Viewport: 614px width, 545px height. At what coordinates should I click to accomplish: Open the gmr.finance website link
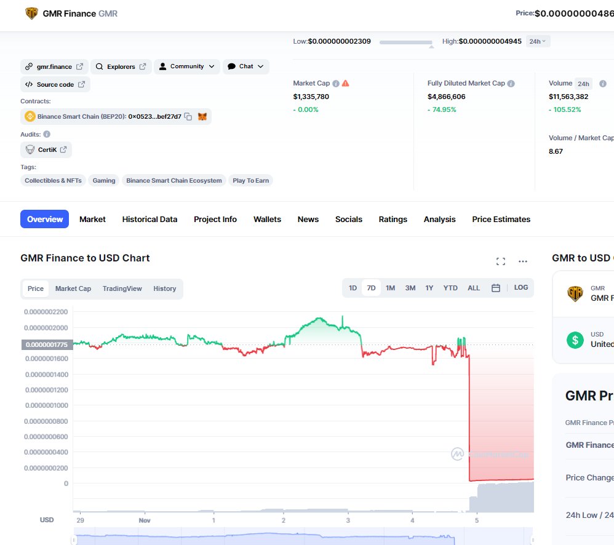(54, 66)
